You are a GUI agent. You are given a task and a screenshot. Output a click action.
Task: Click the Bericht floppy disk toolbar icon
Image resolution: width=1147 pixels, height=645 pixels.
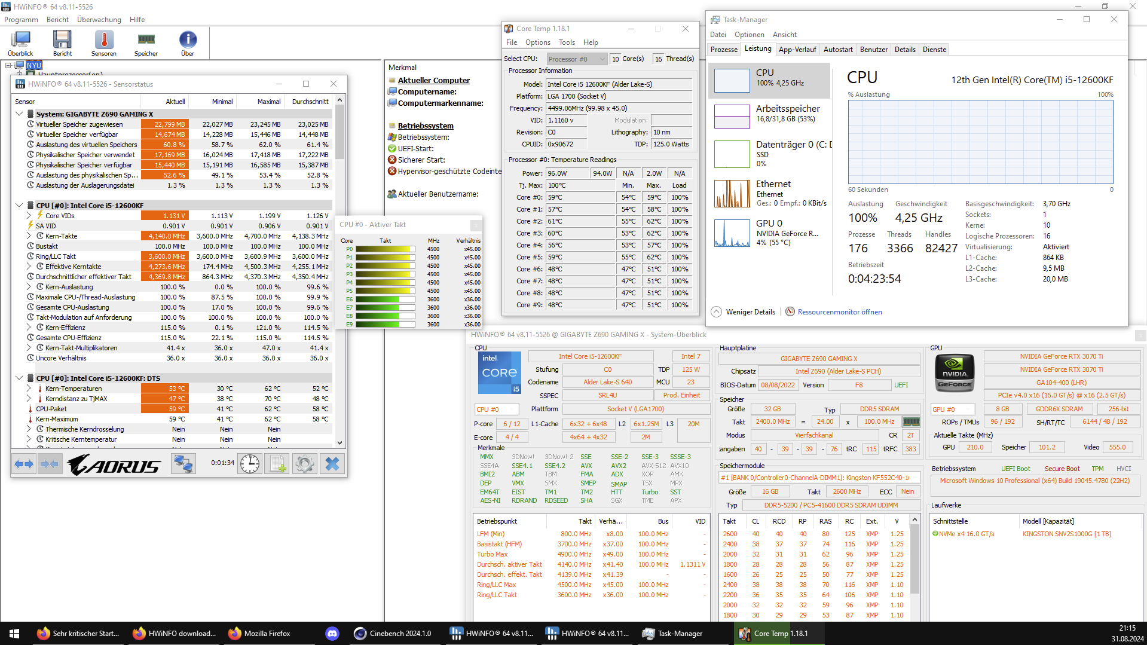coord(62,43)
